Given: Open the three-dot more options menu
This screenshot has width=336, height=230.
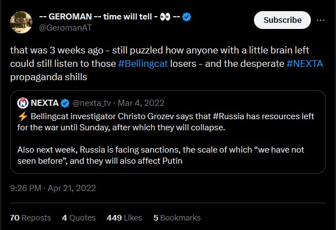Looking at the screenshot, I should [x=320, y=20].
